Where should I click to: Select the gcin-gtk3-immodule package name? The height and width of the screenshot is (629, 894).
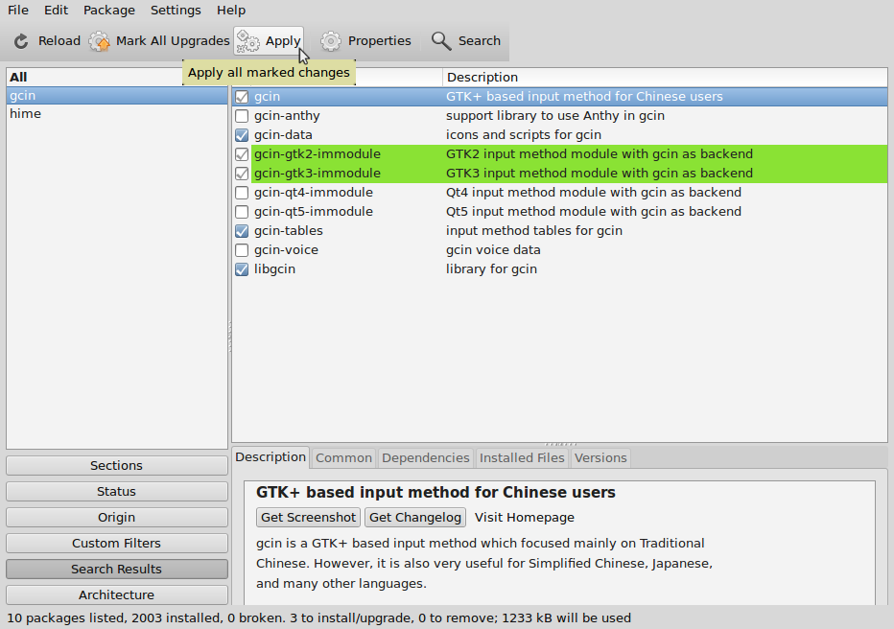[317, 174]
